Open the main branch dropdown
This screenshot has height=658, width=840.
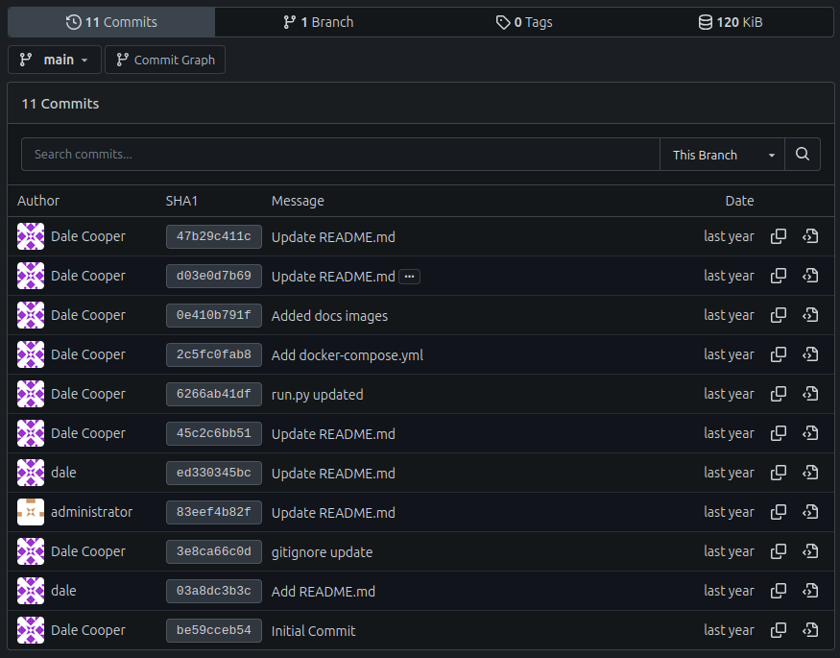(x=55, y=60)
